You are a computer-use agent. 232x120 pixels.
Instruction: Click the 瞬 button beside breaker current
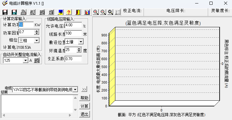click(x=37, y=60)
